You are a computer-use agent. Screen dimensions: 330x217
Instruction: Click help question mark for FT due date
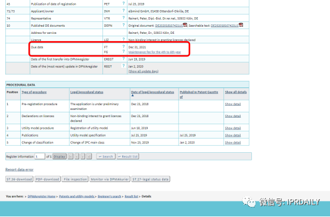(123, 46)
